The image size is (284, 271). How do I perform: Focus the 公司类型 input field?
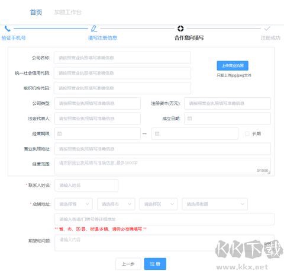pos(98,103)
